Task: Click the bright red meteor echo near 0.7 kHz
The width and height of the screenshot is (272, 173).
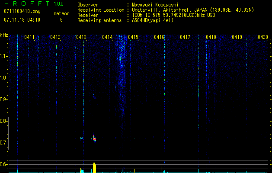Action: 94,138
